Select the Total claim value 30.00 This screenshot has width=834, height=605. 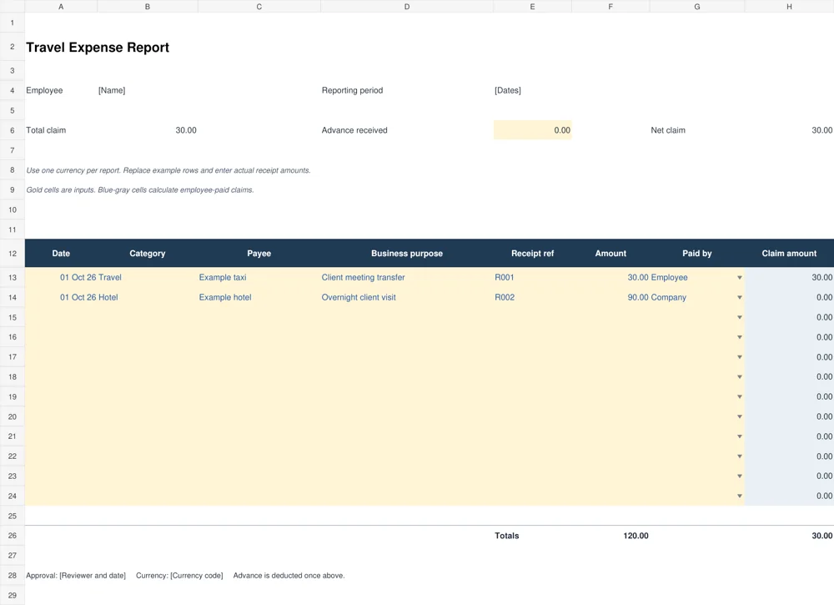(186, 130)
